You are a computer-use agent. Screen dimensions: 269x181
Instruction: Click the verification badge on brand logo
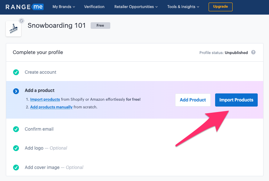pyautogui.click(x=21, y=21)
